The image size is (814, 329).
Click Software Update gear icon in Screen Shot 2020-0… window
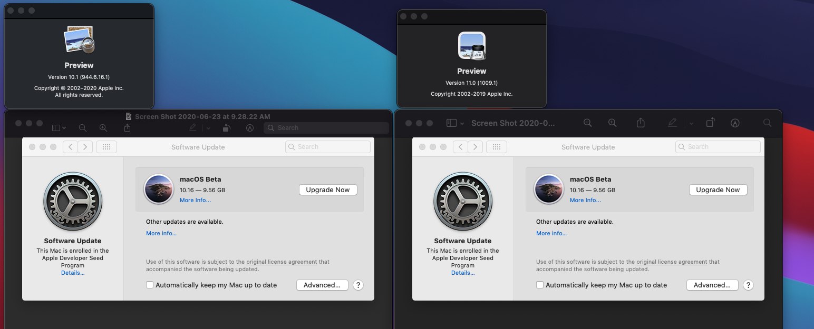click(x=463, y=202)
